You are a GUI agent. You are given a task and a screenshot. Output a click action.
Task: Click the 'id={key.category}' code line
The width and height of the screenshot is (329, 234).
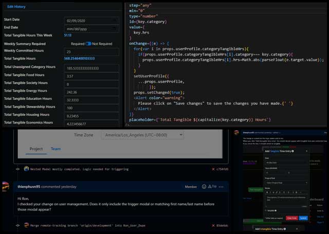pyautogui.click(x=148, y=22)
